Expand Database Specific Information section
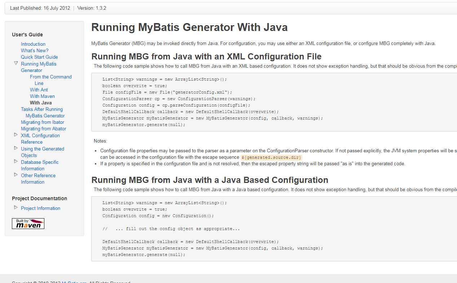 pos(16,161)
